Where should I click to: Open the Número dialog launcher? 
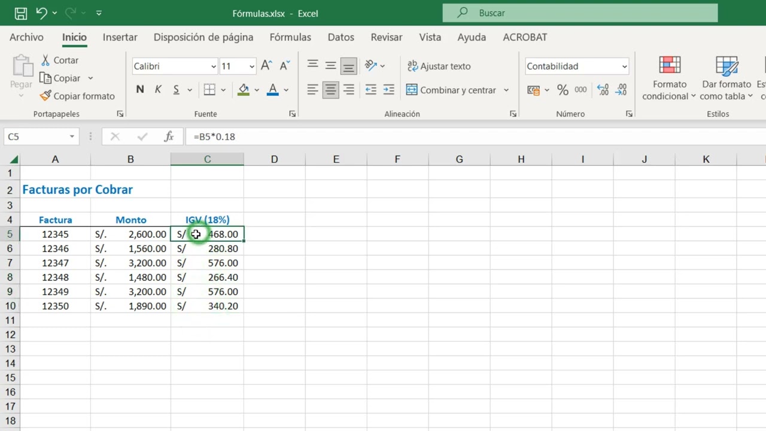coord(629,114)
